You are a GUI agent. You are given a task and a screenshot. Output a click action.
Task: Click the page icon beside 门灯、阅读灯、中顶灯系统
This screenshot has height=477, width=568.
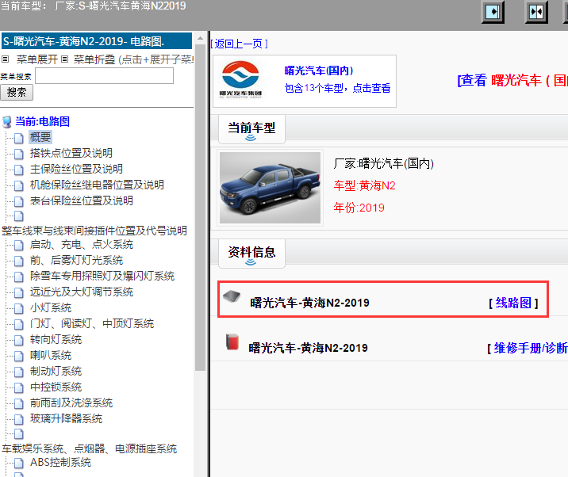19,324
